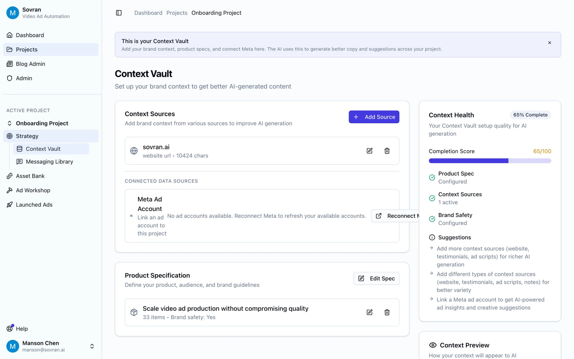Toggle the Sovran workspace avatar
574x359 pixels.
click(13, 13)
